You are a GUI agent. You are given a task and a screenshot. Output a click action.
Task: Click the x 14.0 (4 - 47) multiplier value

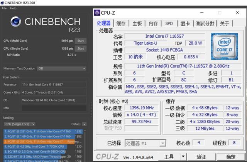142,115
